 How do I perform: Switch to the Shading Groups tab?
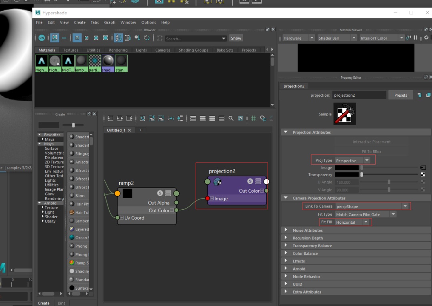pyautogui.click(x=194, y=50)
